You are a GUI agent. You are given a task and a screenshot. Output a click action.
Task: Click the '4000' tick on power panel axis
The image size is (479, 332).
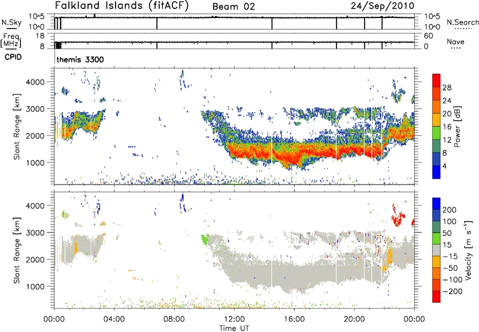(x=35, y=82)
